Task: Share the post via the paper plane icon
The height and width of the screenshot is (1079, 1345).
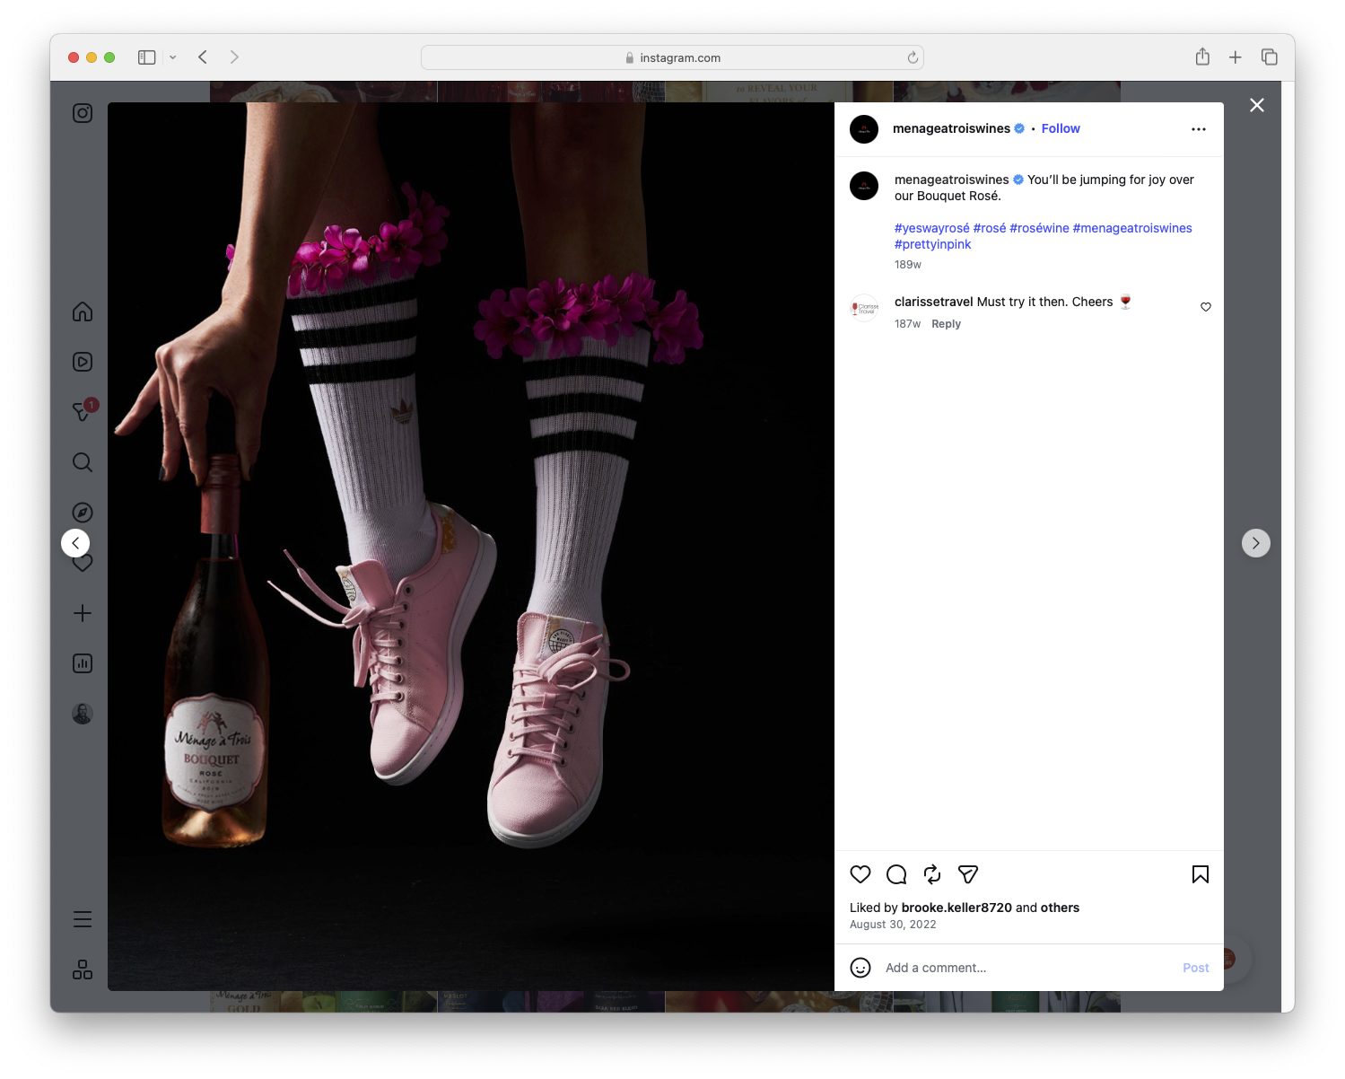Action: (x=967, y=874)
